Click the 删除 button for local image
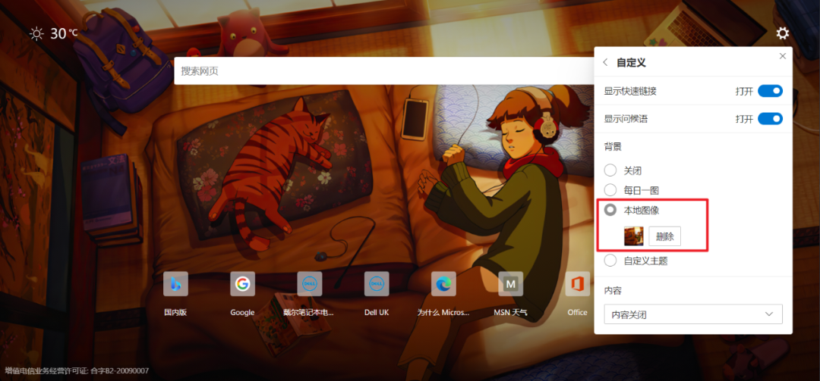 664,236
